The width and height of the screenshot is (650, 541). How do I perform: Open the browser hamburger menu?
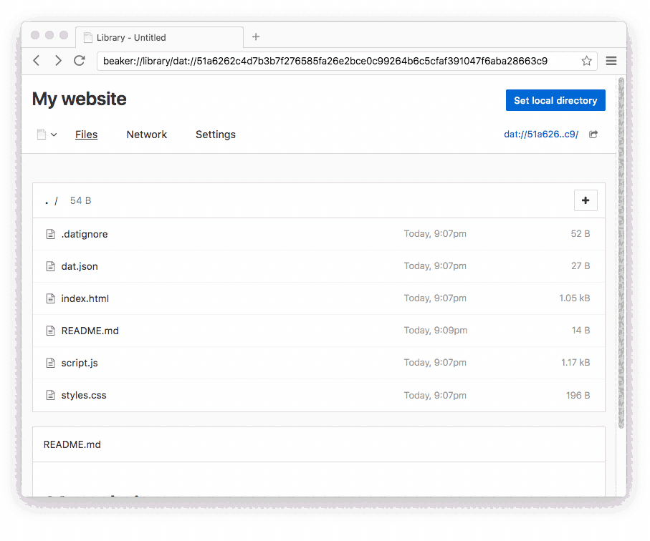611,61
